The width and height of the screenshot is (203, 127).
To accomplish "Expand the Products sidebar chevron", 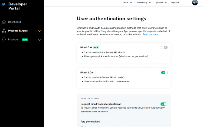I will [39, 40].
